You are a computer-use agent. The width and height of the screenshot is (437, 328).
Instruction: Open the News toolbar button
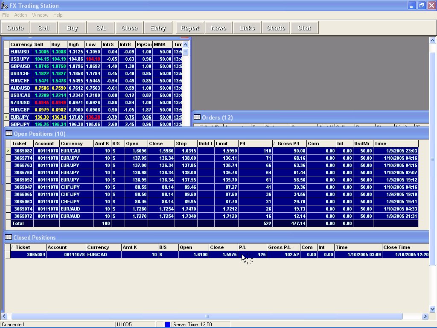pyautogui.click(x=218, y=28)
